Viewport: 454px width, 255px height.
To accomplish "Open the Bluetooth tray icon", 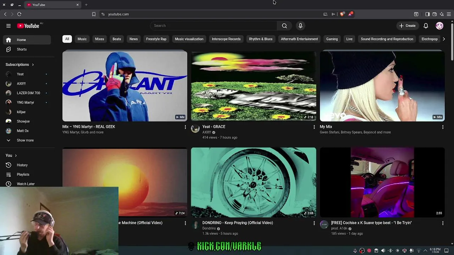I will (390, 251).
